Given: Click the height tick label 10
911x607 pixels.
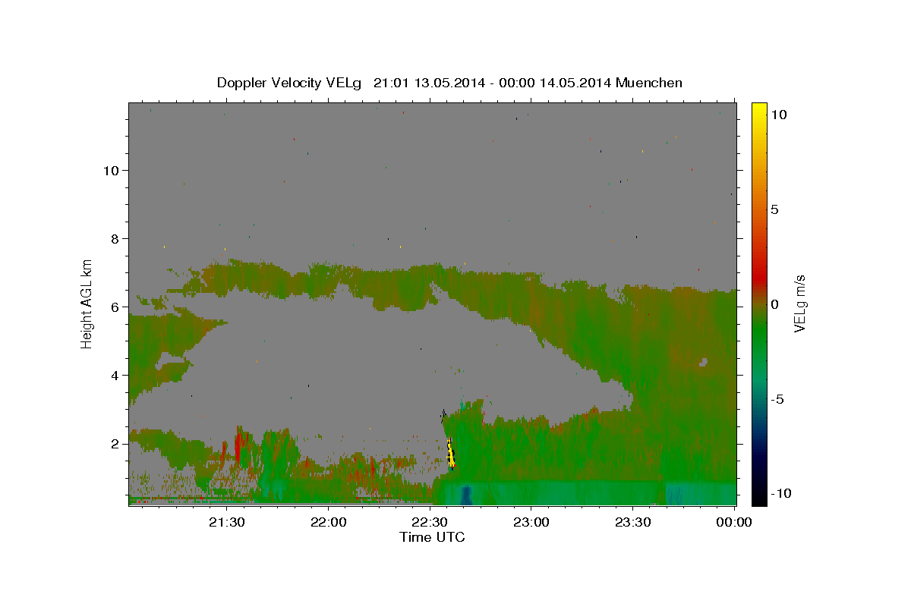Looking at the screenshot, I should [111, 170].
